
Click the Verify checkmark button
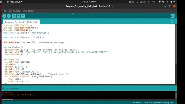(x=4, y=16)
